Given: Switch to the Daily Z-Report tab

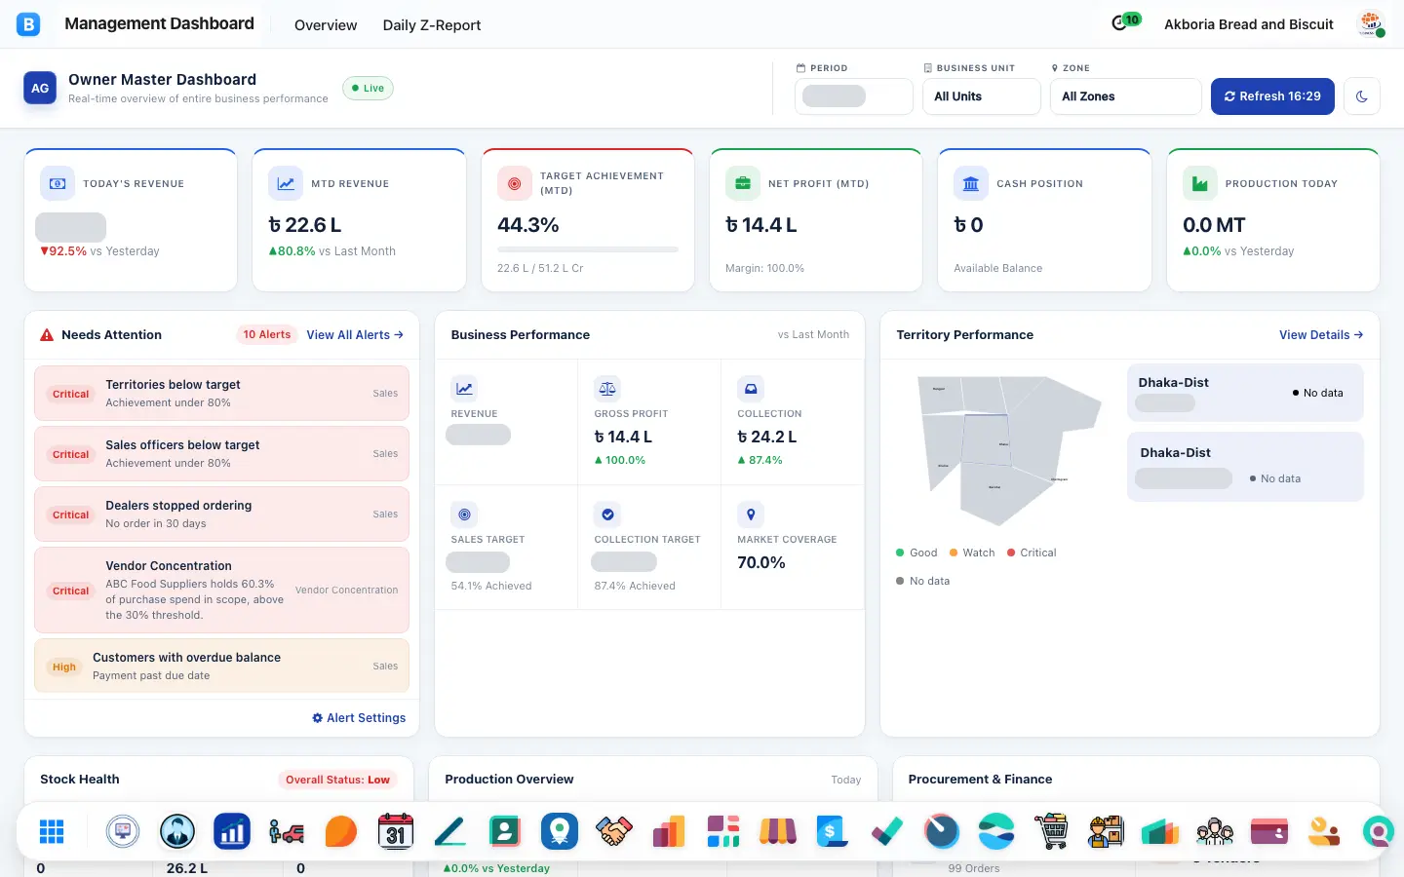Looking at the screenshot, I should pos(432,25).
